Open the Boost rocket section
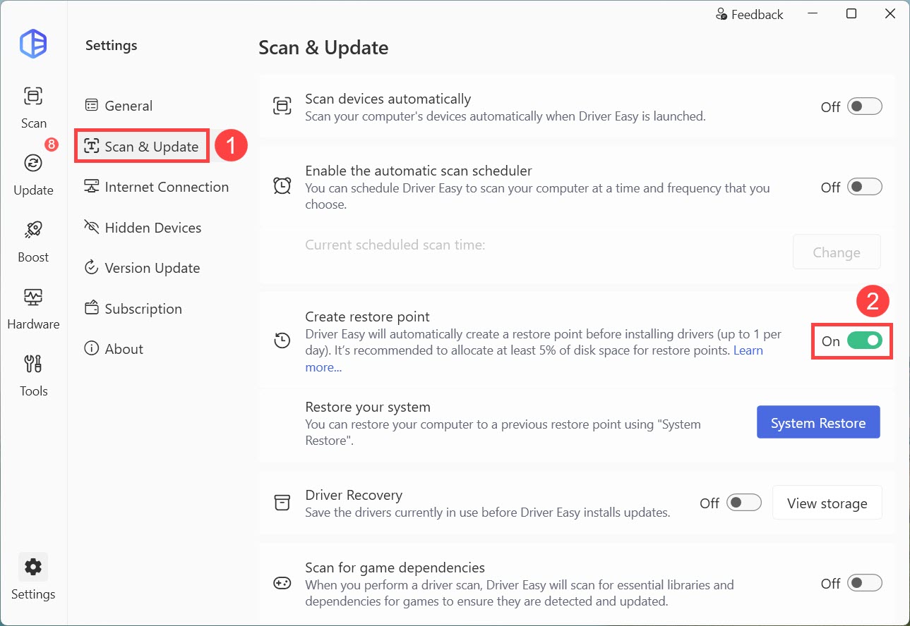The height and width of the screenshot is (626, 910). (33, 241)
